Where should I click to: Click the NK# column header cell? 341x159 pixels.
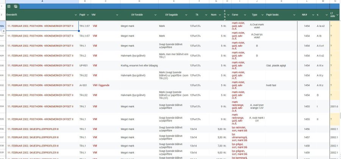coord(304,14)
